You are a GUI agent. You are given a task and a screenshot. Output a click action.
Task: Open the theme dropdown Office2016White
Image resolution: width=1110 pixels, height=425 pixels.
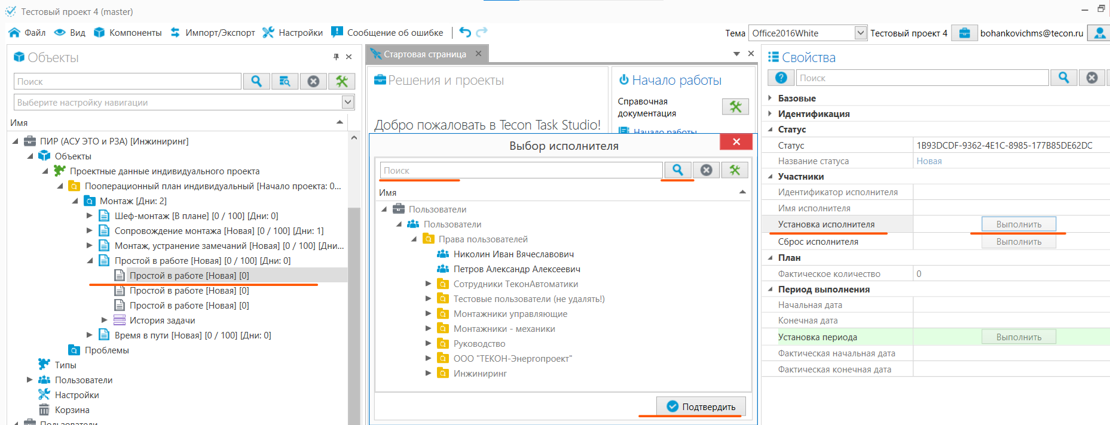(860, 33)
